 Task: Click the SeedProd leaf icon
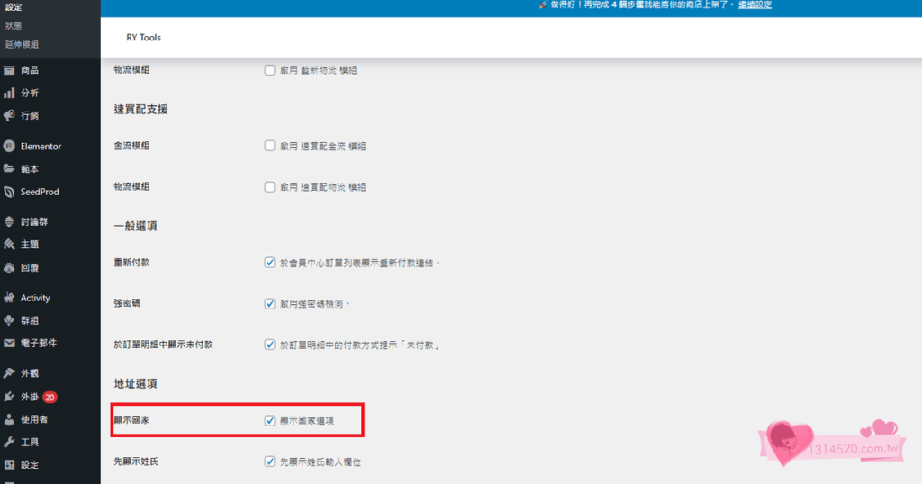(9, 192)
